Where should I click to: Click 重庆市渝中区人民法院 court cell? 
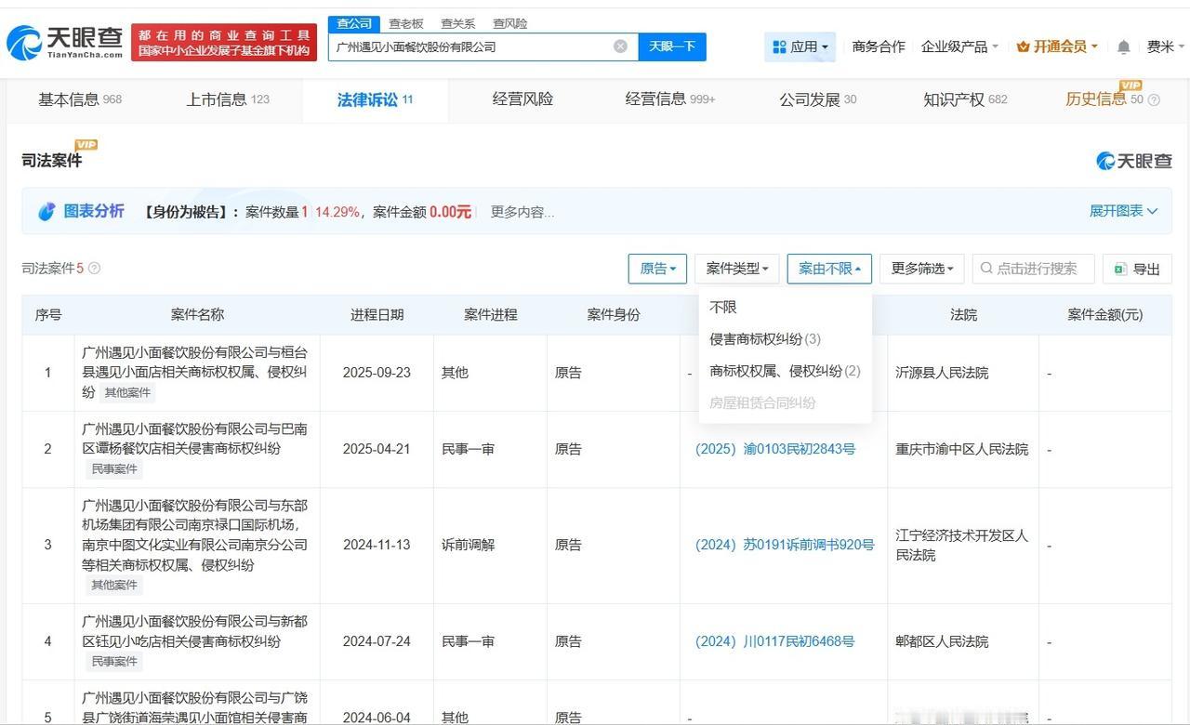(962, 449)
